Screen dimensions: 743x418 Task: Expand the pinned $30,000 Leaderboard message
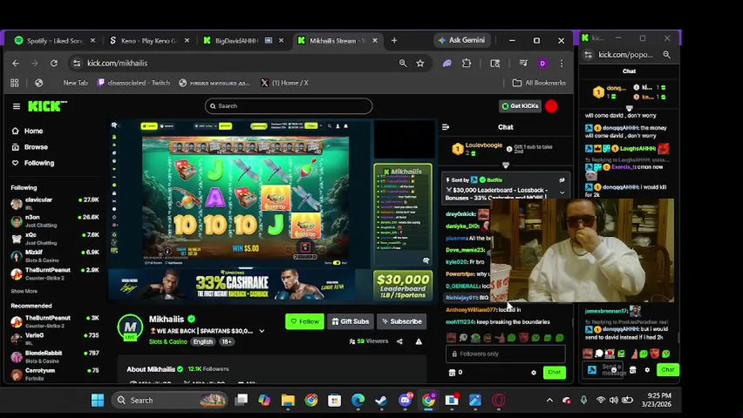click(562, 192)
